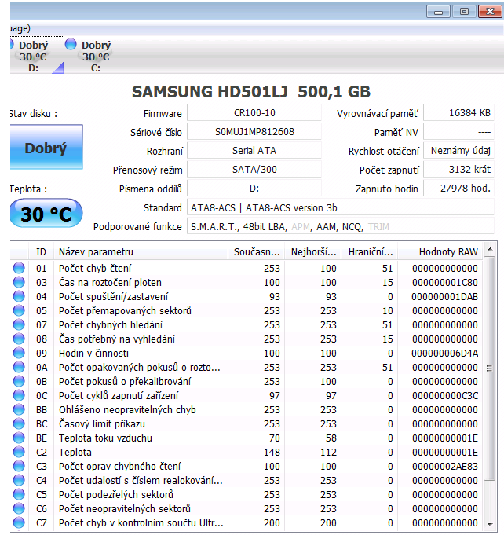
Task: Click status orb for row C7
Action: (19, 522)
